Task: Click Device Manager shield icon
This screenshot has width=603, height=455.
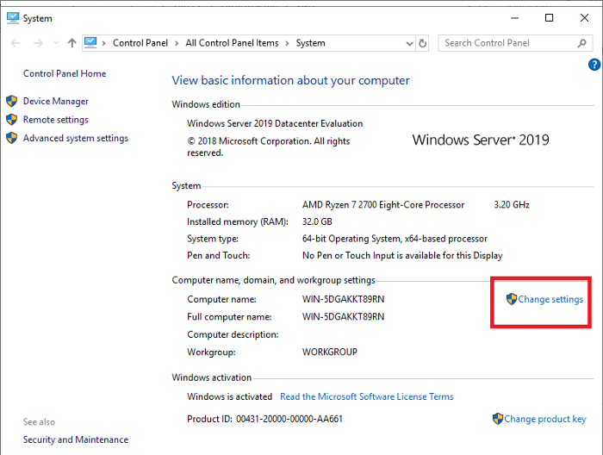Action: click(x=12, y=101)
